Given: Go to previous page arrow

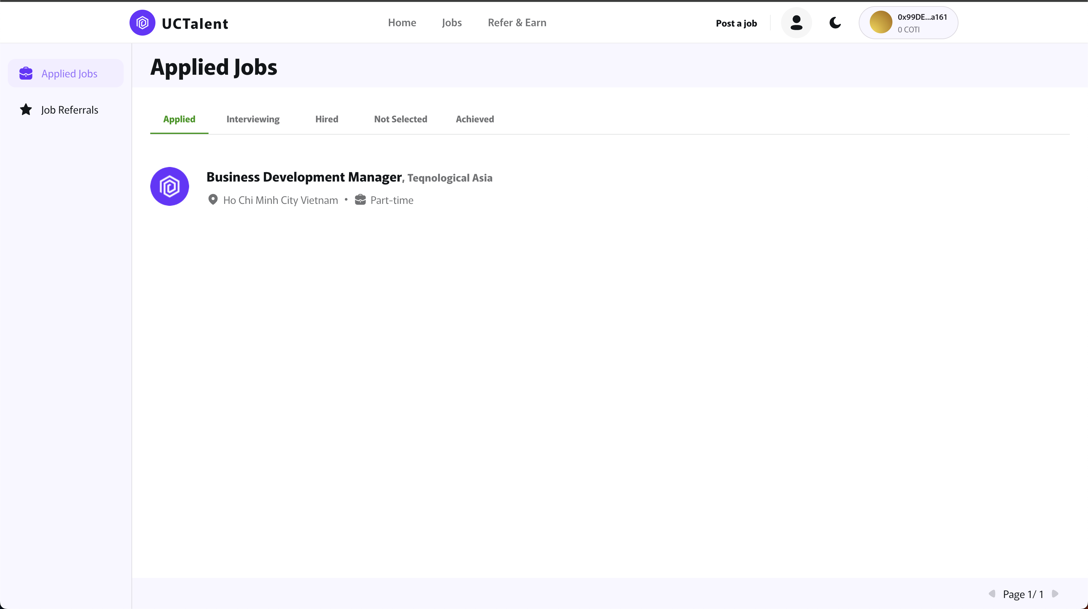Looking at the screenshot, I should (992, 594).
